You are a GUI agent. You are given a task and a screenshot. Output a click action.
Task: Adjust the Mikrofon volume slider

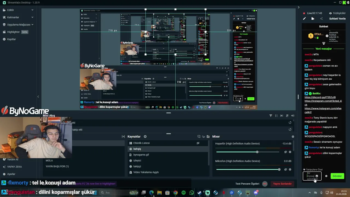pos(248,169)
